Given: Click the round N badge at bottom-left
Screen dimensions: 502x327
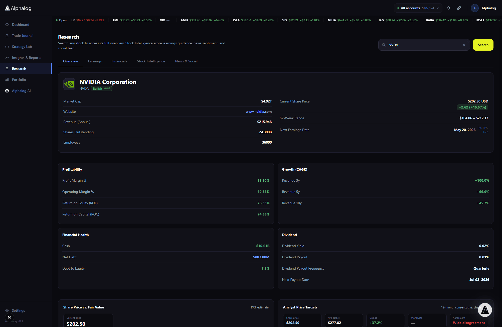Looking at the screenshot, I should tap(9, 317).
